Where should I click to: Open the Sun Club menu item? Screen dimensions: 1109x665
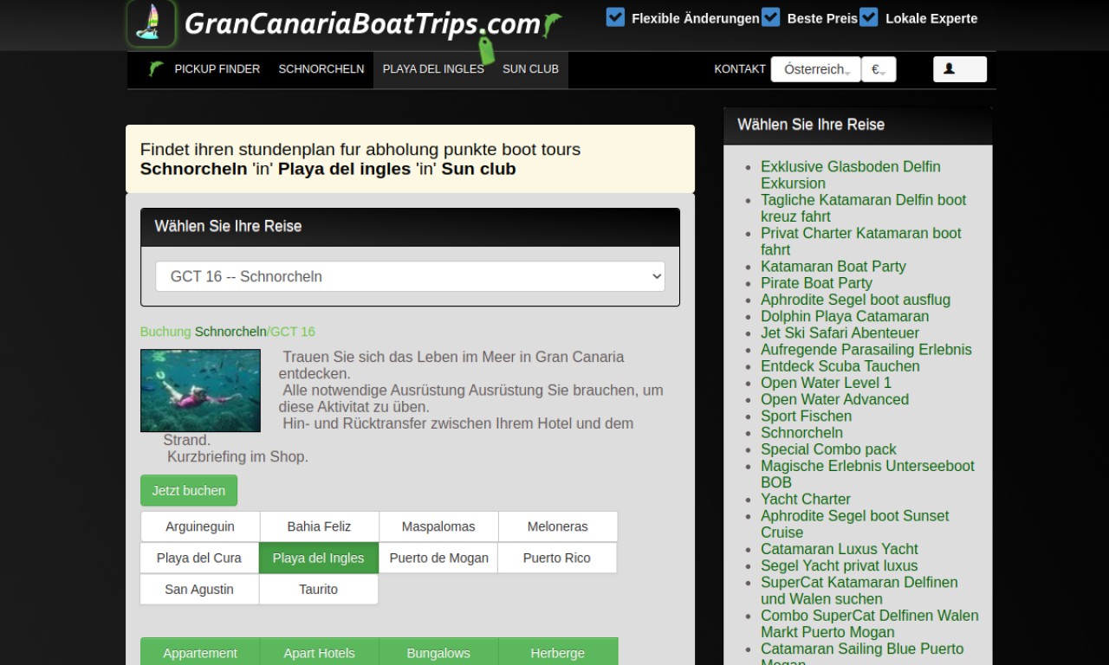pyautogui.click(x=530, y=69)
